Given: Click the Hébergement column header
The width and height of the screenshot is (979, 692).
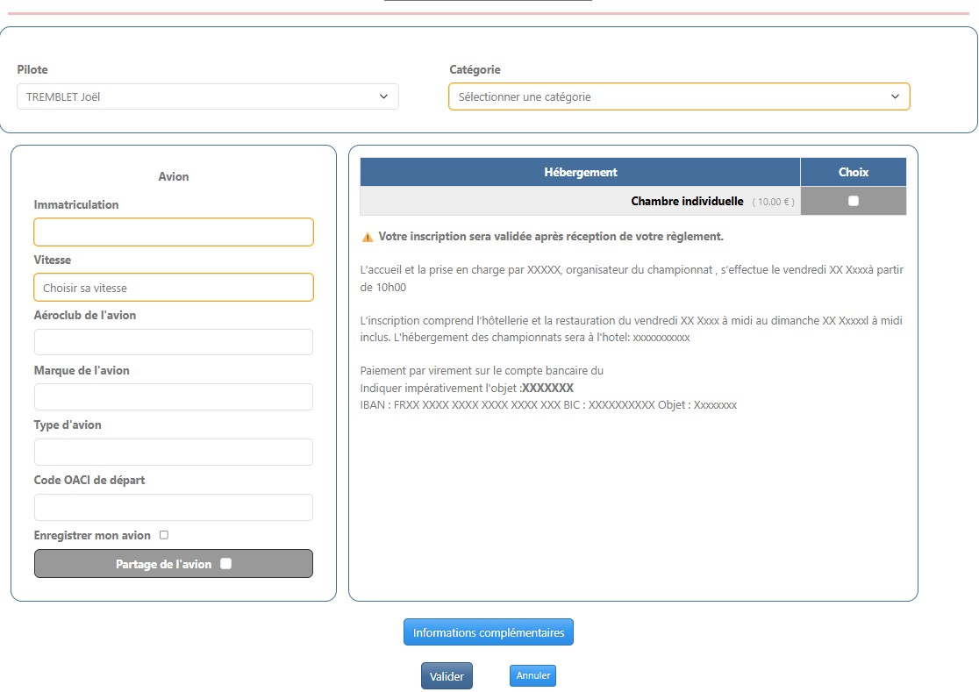Looking at the screenshot, I should (x=580, y=172).
